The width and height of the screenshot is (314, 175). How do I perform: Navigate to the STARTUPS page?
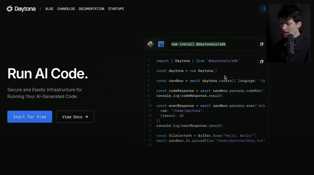(116, 9)
